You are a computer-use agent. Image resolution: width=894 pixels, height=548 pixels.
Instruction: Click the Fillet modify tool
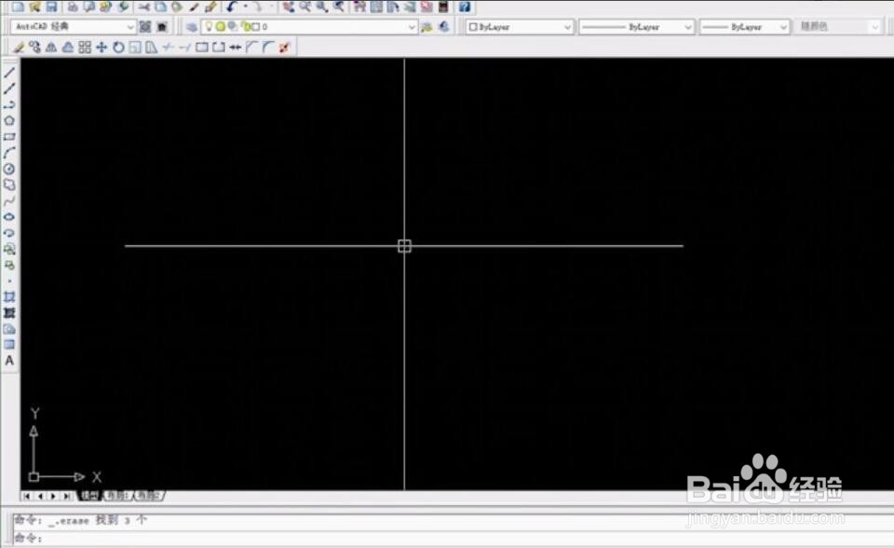[268, 48]
